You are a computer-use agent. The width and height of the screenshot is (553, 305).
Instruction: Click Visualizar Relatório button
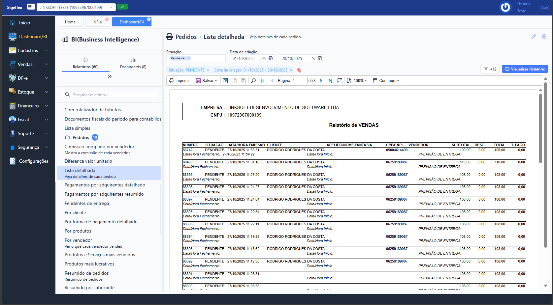pyautogui.click(x=525, y=69)
